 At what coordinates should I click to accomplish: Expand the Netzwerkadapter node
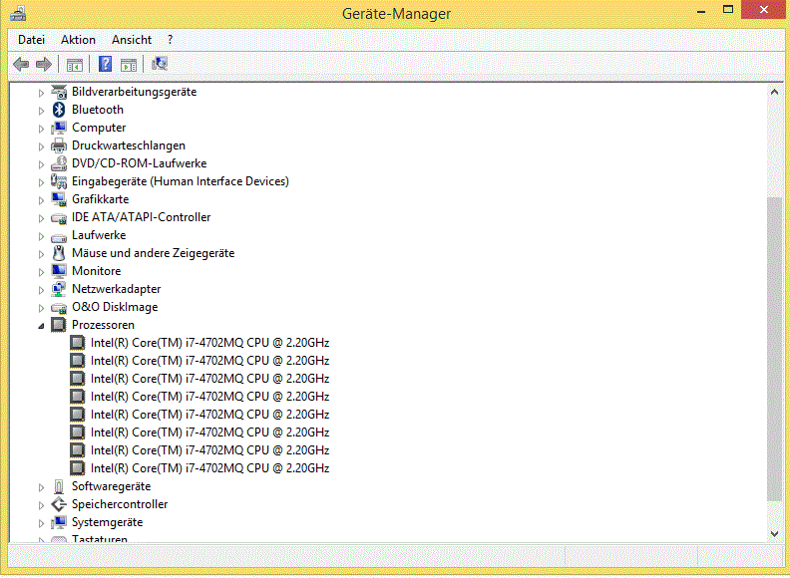pyautogui.click(x=41, y=290)
